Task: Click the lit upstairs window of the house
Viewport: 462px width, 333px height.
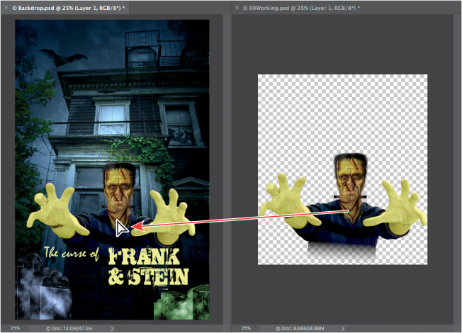Action: click(112, 119)
